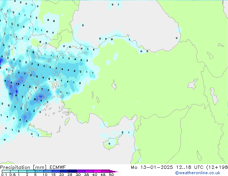228x176 pixels.
Task: Choose legend swatch between 45 and 50
Action: [x=107, y=171]
